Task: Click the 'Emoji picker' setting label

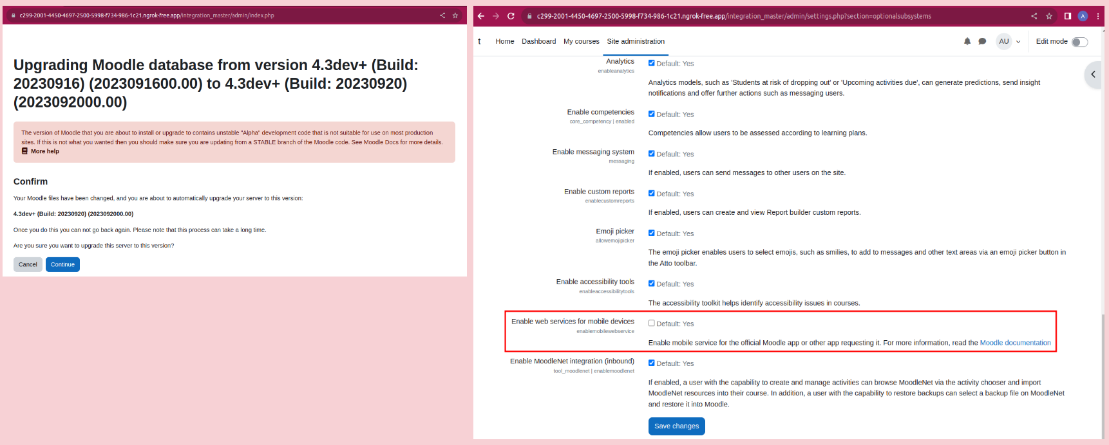Action: point(615,232)
